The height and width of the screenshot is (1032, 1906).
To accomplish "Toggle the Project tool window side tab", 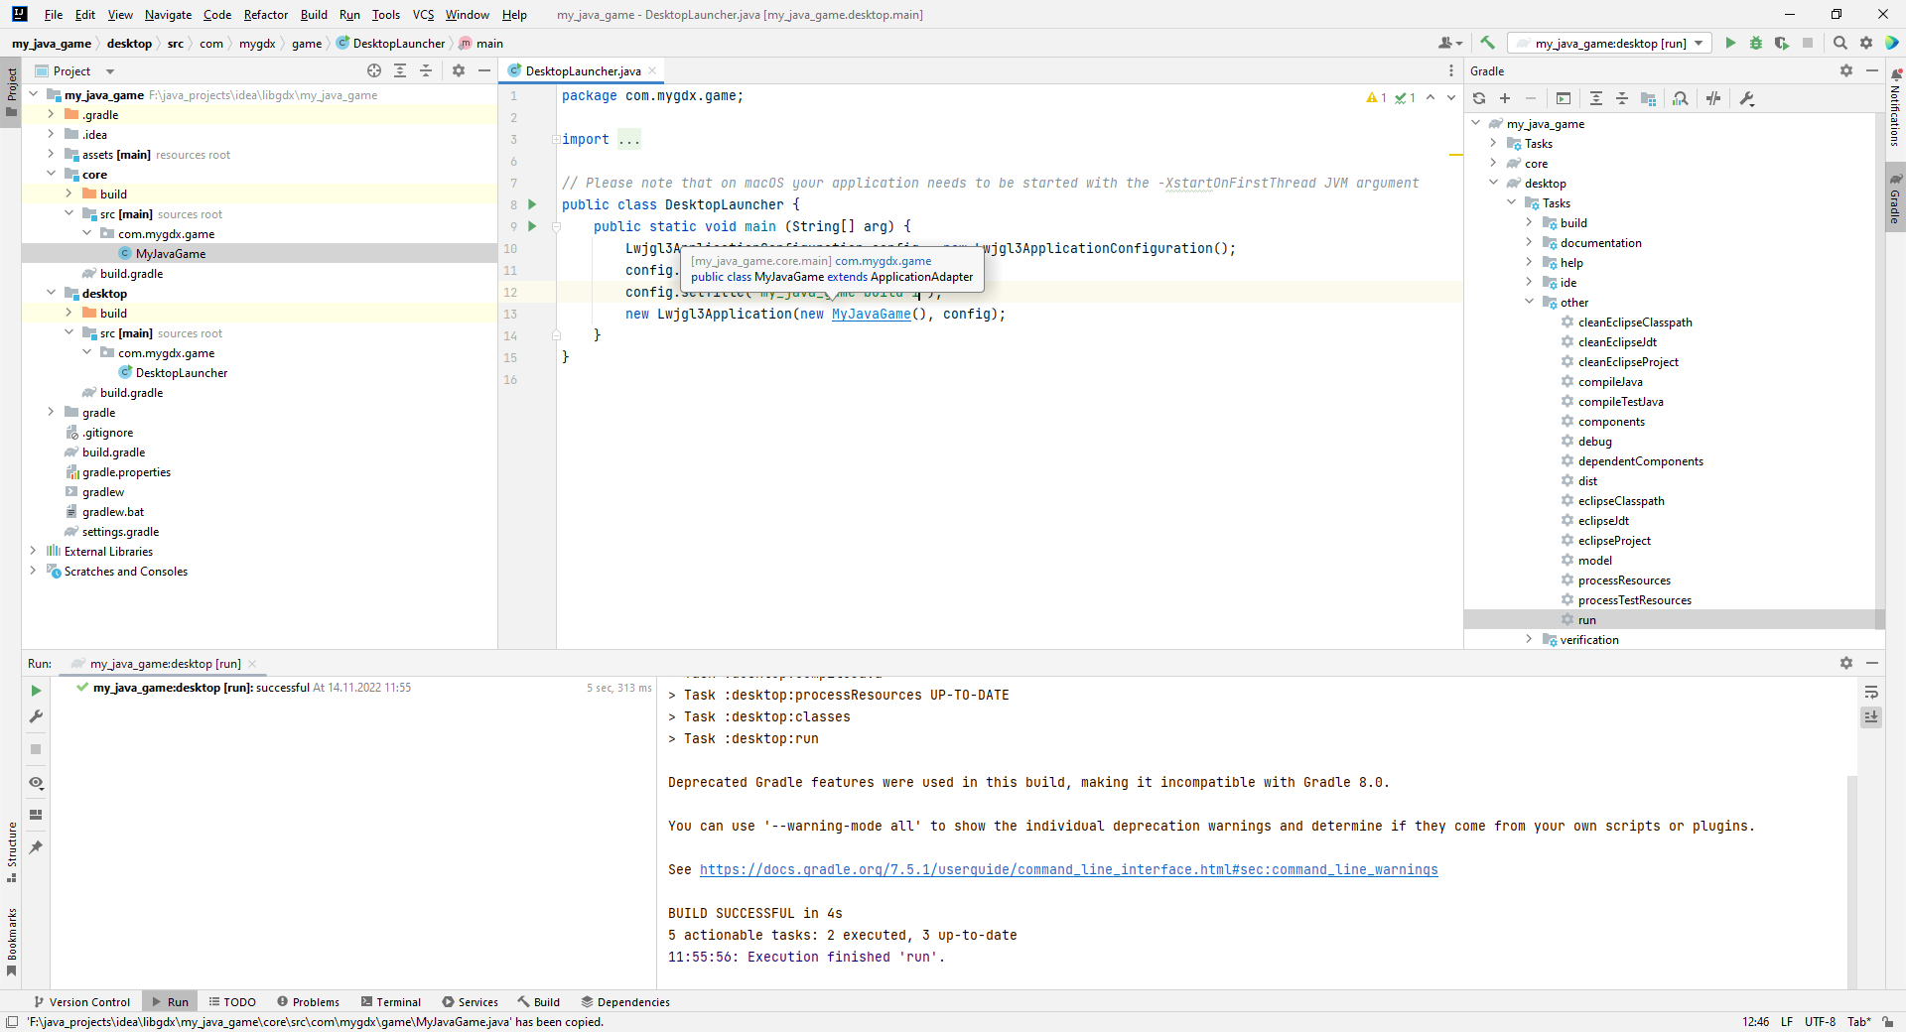I will (x=11, y=92).
